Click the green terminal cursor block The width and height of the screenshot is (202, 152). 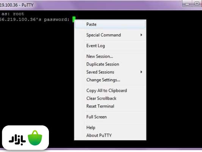click(74, 19)
